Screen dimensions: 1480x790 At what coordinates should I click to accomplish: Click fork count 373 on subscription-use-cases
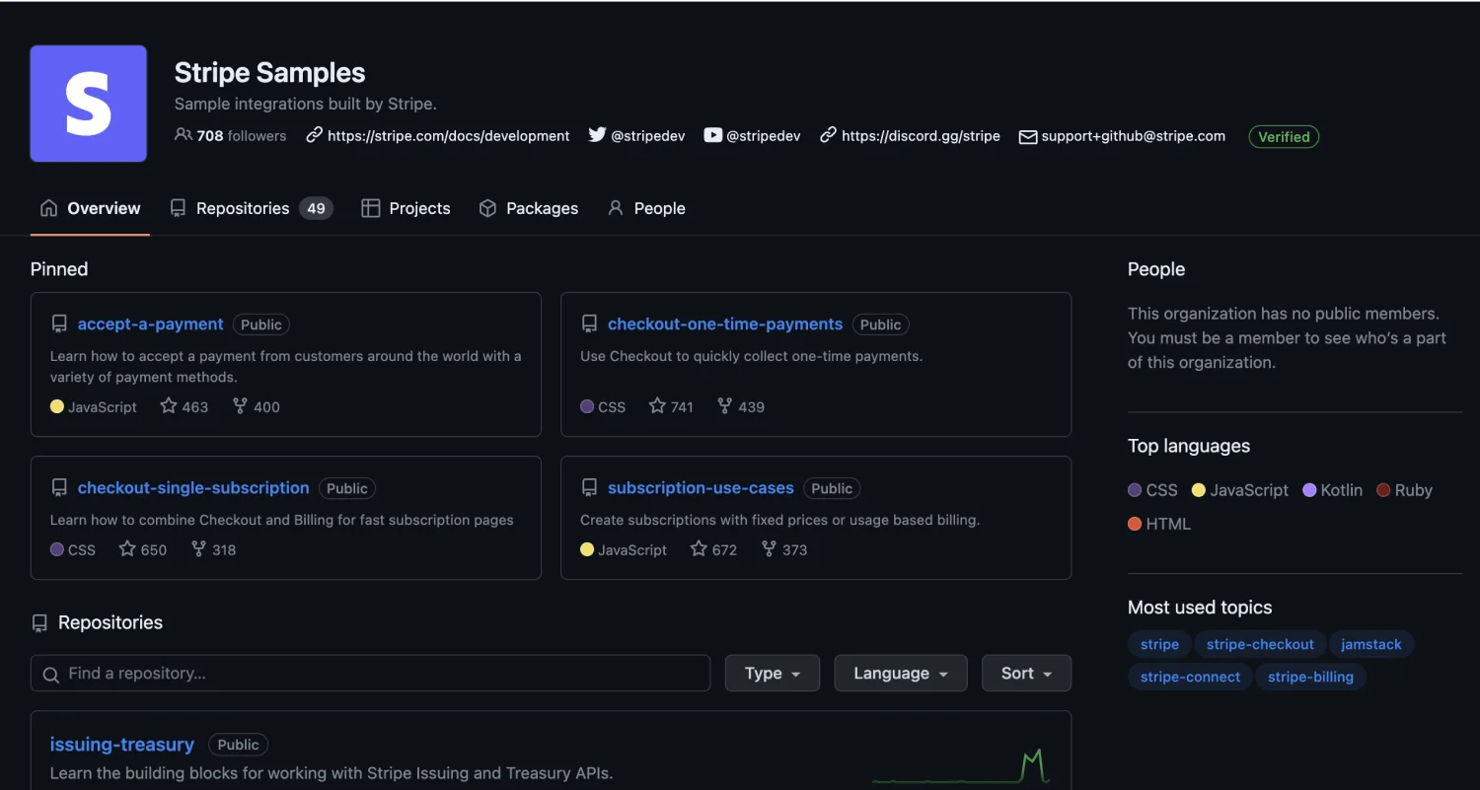tap(785, 549)
